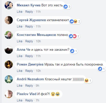Screen dimensions: 106x103
Task: Open Pixelov Vlad's avatar thumbnail
Action: (x=9, y=94)
